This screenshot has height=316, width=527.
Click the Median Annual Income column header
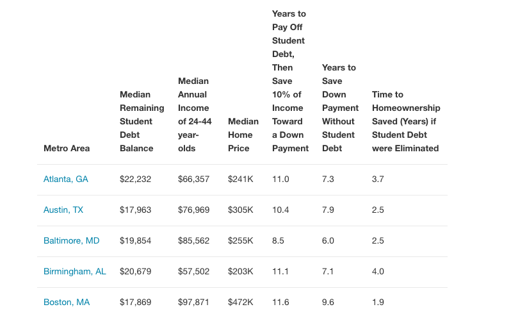tap(194, 115)
